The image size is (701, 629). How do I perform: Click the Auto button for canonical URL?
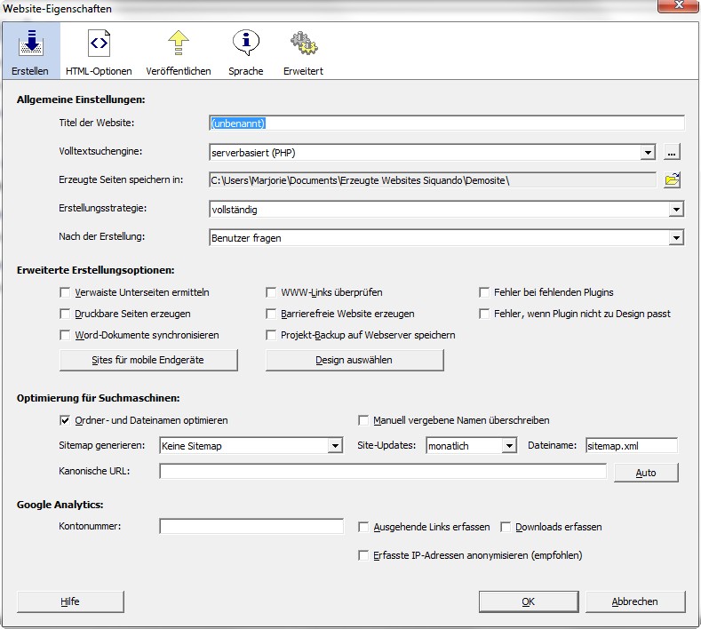(646, 473)
